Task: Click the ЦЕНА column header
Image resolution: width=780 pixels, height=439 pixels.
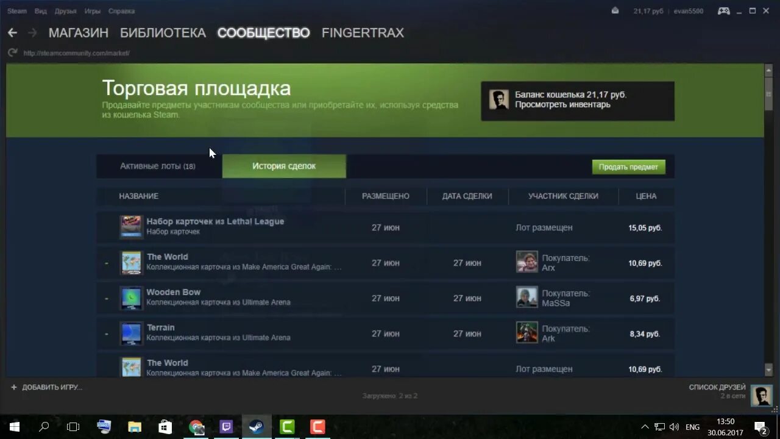Action: pyautogui.click(x=646, y=196)
